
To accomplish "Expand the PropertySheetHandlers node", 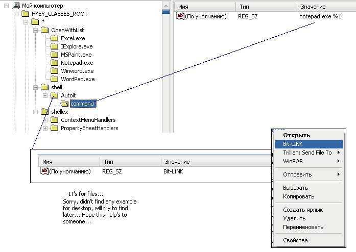I will (x=45, y=128).
